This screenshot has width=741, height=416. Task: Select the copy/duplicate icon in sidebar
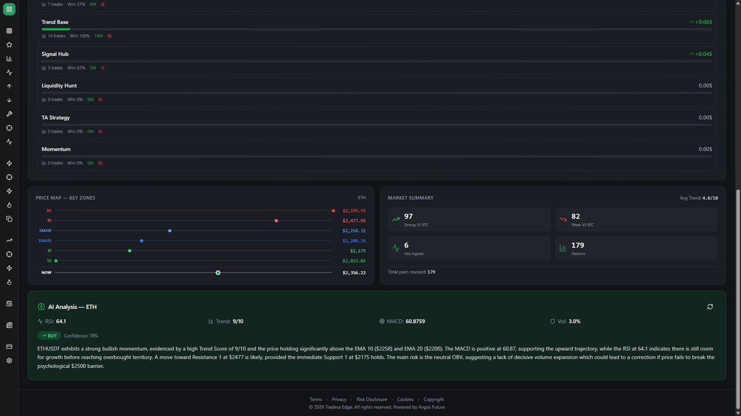9,219
